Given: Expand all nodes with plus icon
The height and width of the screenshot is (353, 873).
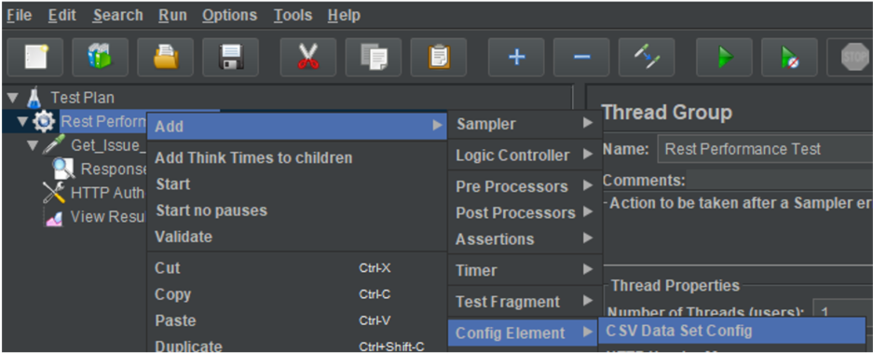Looking at the screenshot, I should coord(516,57).
